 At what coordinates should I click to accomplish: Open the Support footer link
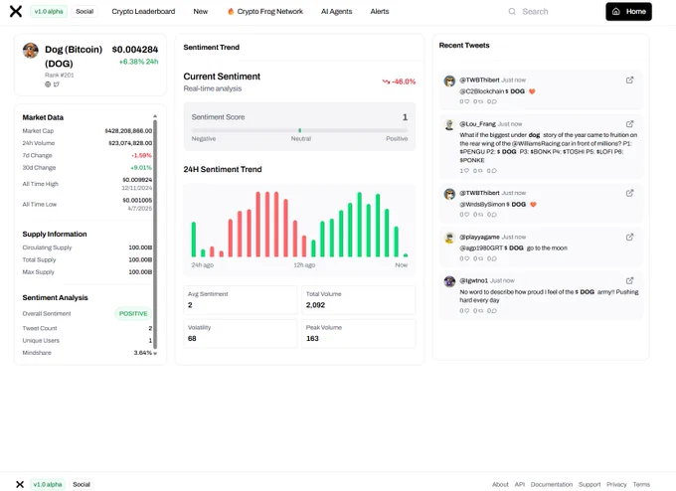point(590,484)
